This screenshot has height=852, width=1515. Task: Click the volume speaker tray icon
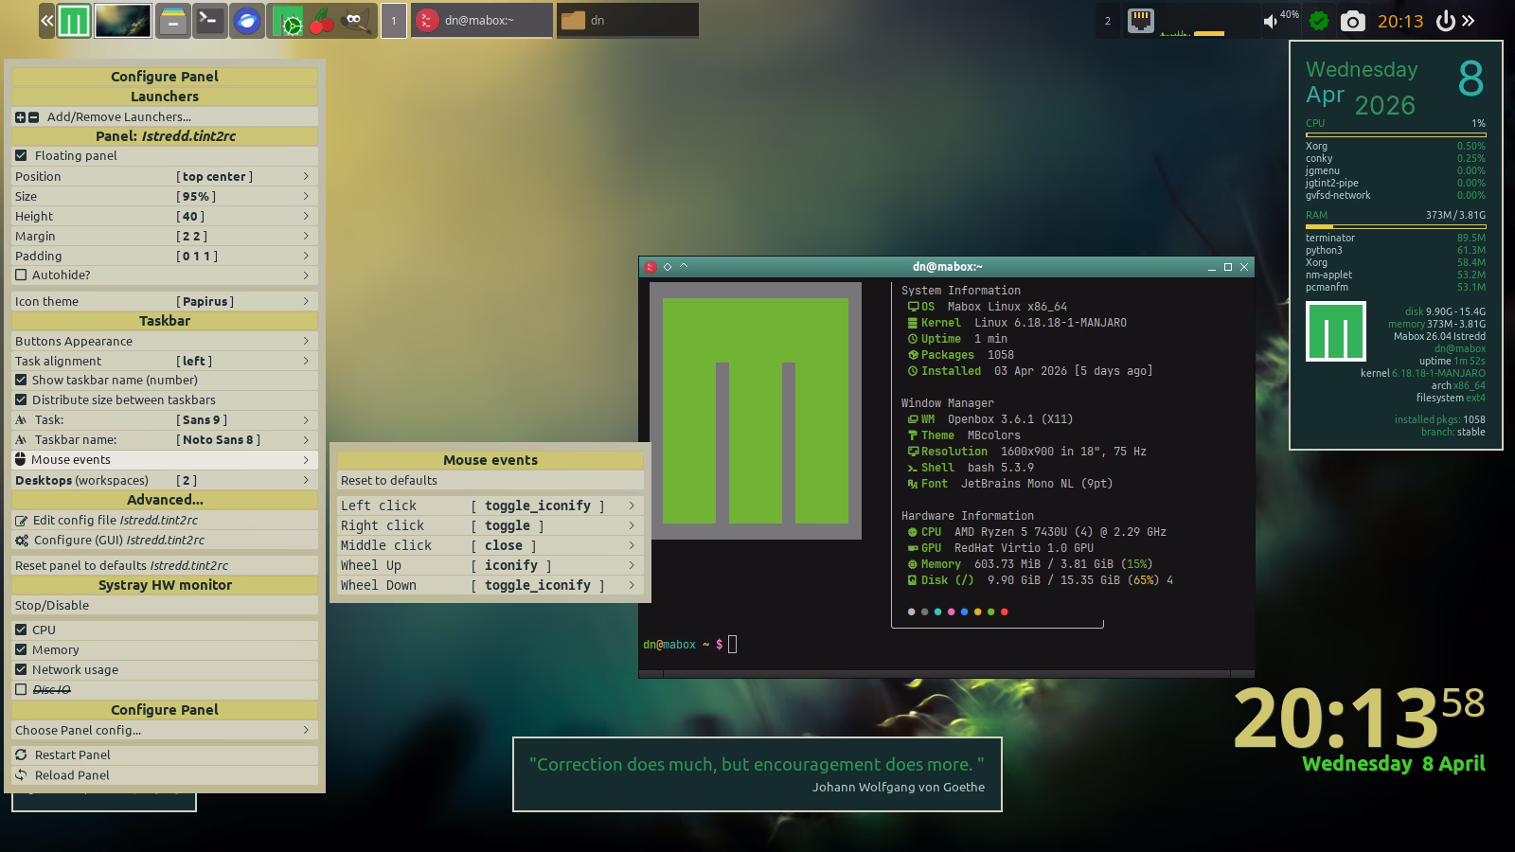pyautogui.click(x=1271, y=21)
